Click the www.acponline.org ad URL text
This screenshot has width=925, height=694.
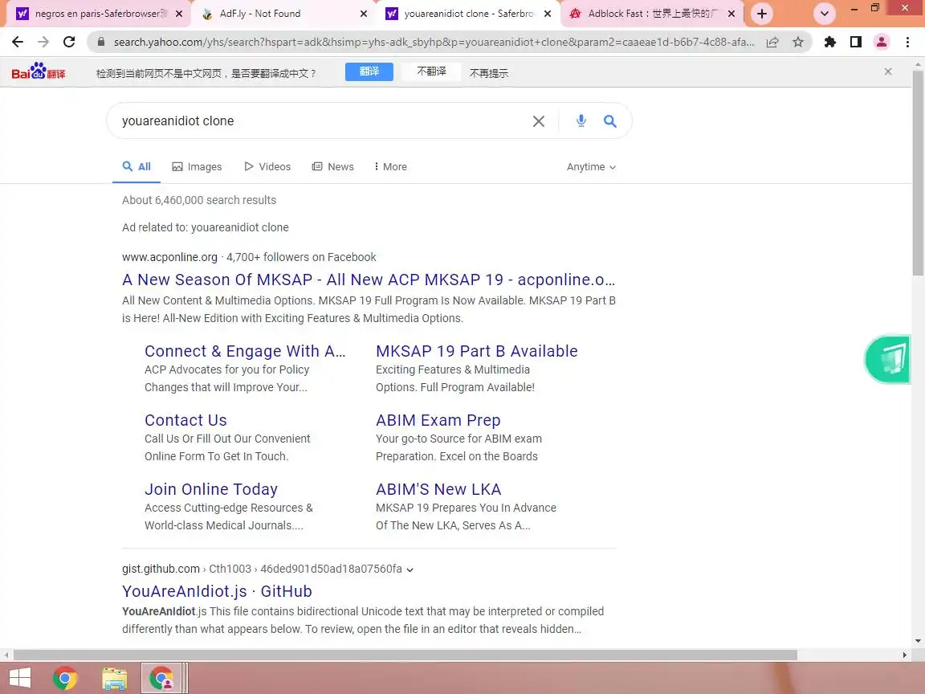point(170,257)
